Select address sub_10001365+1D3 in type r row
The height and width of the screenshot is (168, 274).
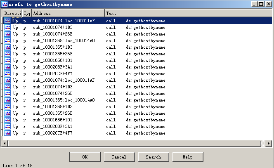click(x=53, y=106)
